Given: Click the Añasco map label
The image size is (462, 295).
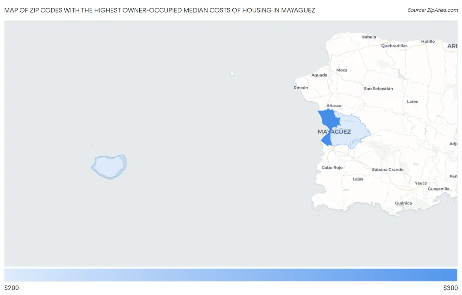Looking at the screenshot, I should coord(334,106).
